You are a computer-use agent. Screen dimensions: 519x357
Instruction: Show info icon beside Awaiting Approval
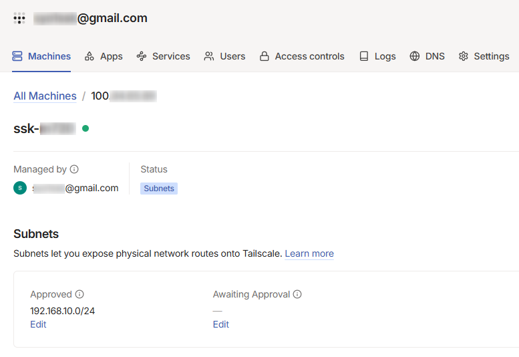(297, 294)
